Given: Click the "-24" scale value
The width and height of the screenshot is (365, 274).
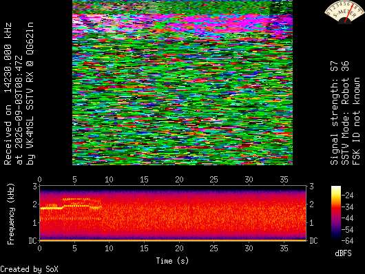Looking at the screenshot, I should coord(348,195).
